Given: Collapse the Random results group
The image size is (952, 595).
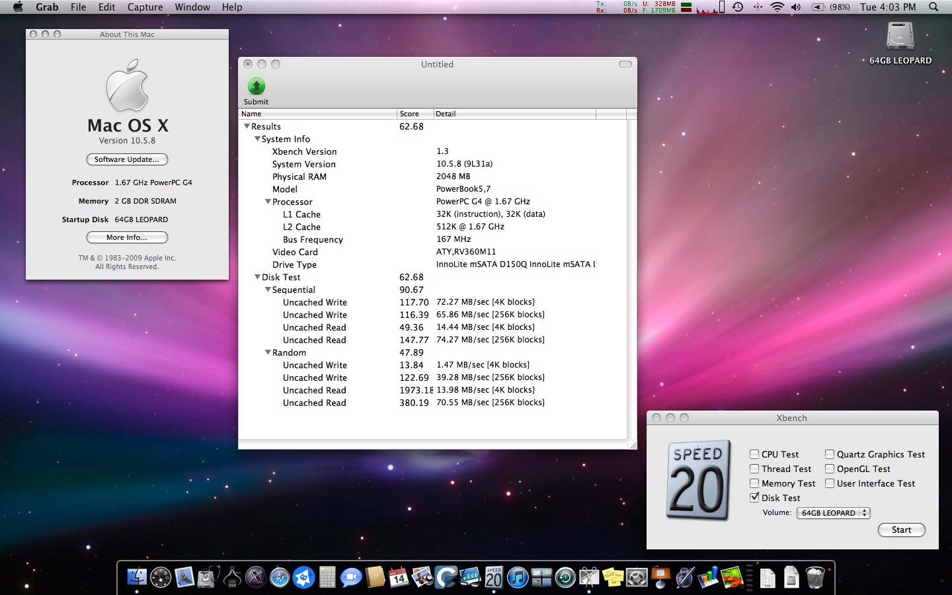Looking at the screenshot, I should click(x=268, y=352).
